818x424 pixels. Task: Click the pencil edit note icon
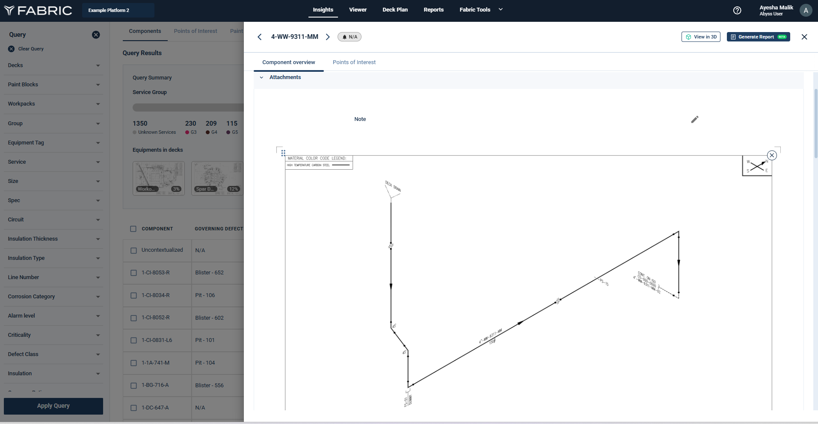[x=694, y=120]
